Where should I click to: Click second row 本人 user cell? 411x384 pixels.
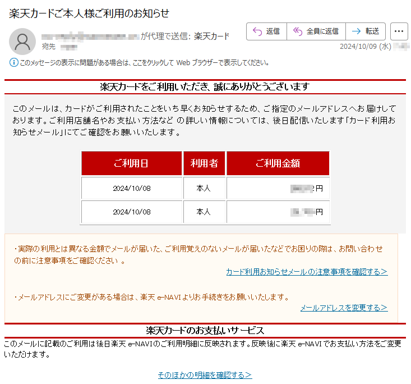[204, 212]
